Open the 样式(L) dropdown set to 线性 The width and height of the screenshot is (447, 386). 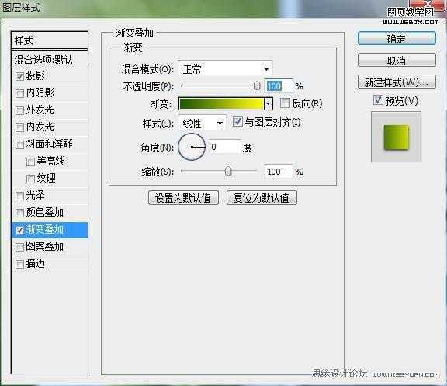point(202,123)
